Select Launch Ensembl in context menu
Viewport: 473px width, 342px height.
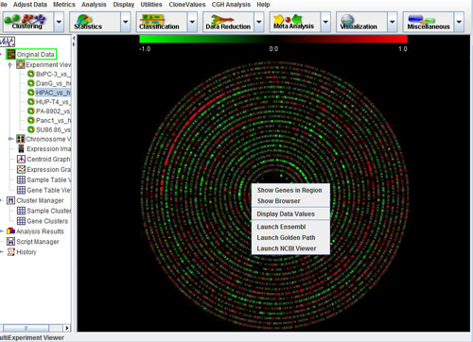click(x=281, y=227)
